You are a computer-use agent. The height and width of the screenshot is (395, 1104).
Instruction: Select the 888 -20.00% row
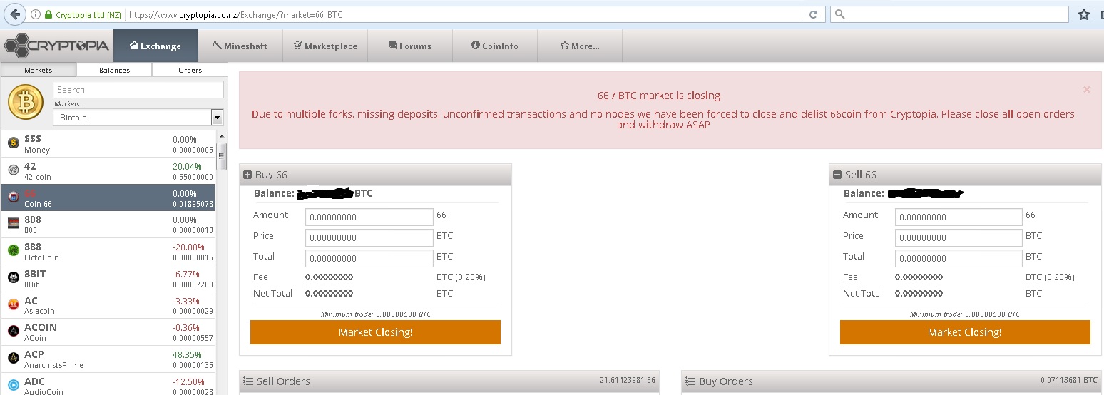point(108,251)
